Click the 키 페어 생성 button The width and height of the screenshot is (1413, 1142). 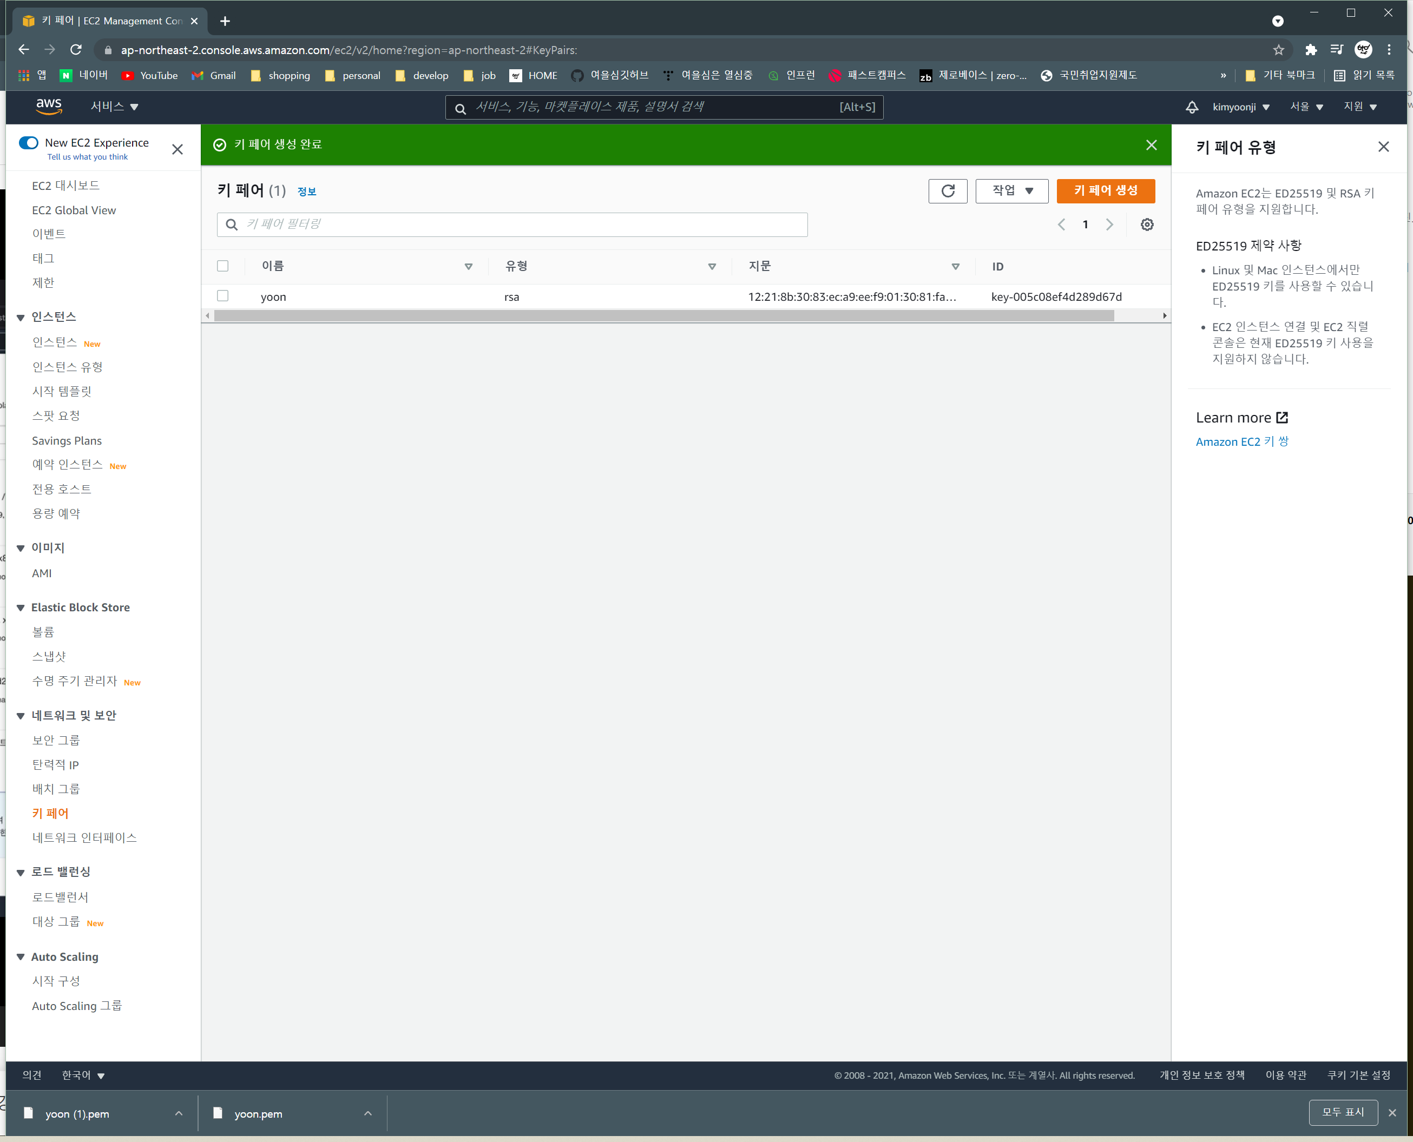point(1105,191)
